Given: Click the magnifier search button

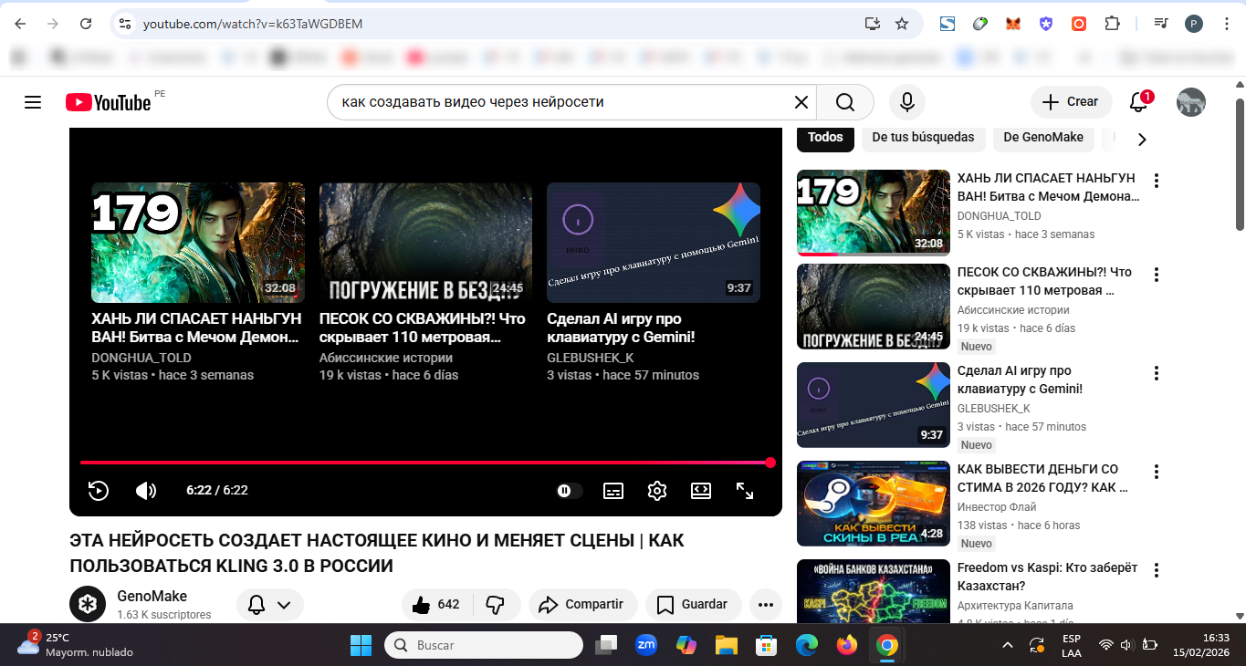Looking at the screenshot, I should (845, 102).
